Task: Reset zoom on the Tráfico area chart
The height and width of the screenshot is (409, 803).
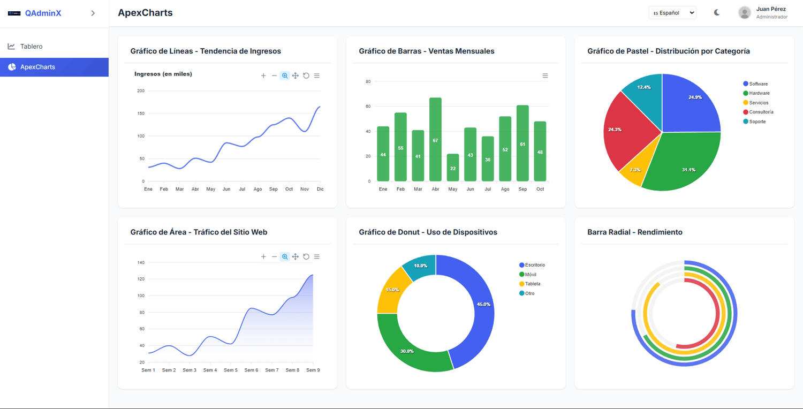Action: click(x=306, y=257)
